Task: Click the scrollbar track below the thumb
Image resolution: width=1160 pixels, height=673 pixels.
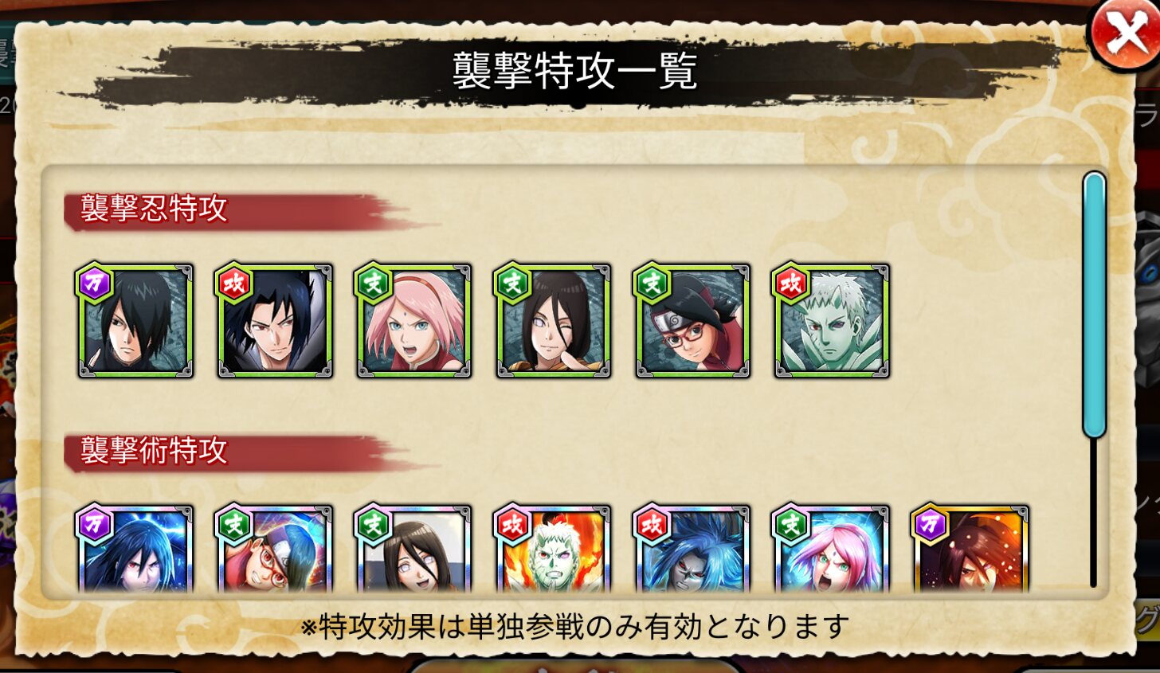Action: 1093,513
